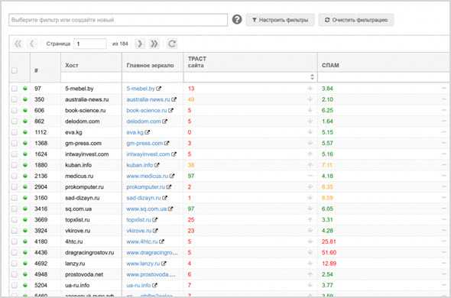The height and width of the screenshot is (298, 451).
Task: Jump to last page double-right arrows
Action: 154,44
